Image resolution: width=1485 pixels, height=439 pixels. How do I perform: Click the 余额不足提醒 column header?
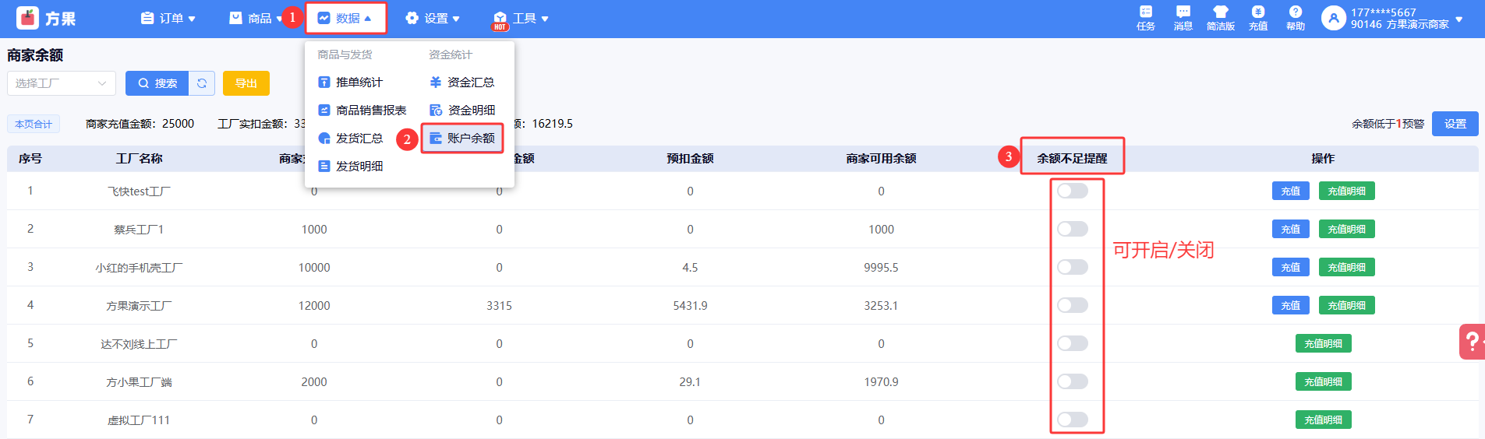pyautogui.click(x=1072, y=158)
